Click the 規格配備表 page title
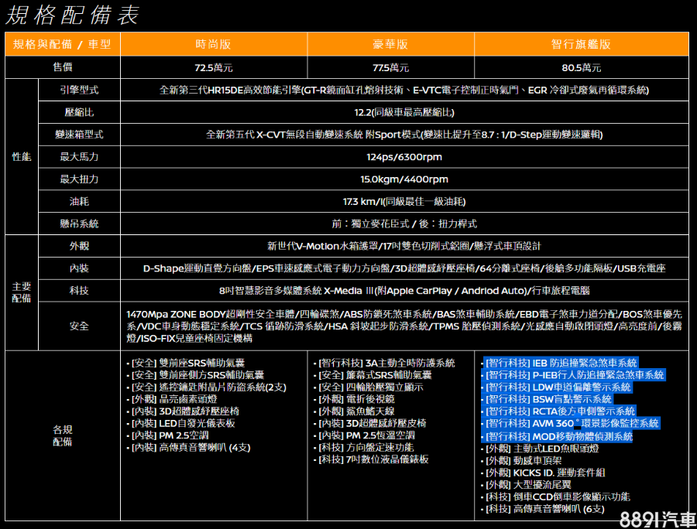The width and height of the screenshot is (697, 529). click(x=72, y=15)
